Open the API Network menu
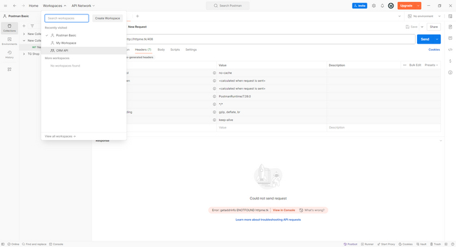This screenshot has width=456, height=247. pos(83,5)
